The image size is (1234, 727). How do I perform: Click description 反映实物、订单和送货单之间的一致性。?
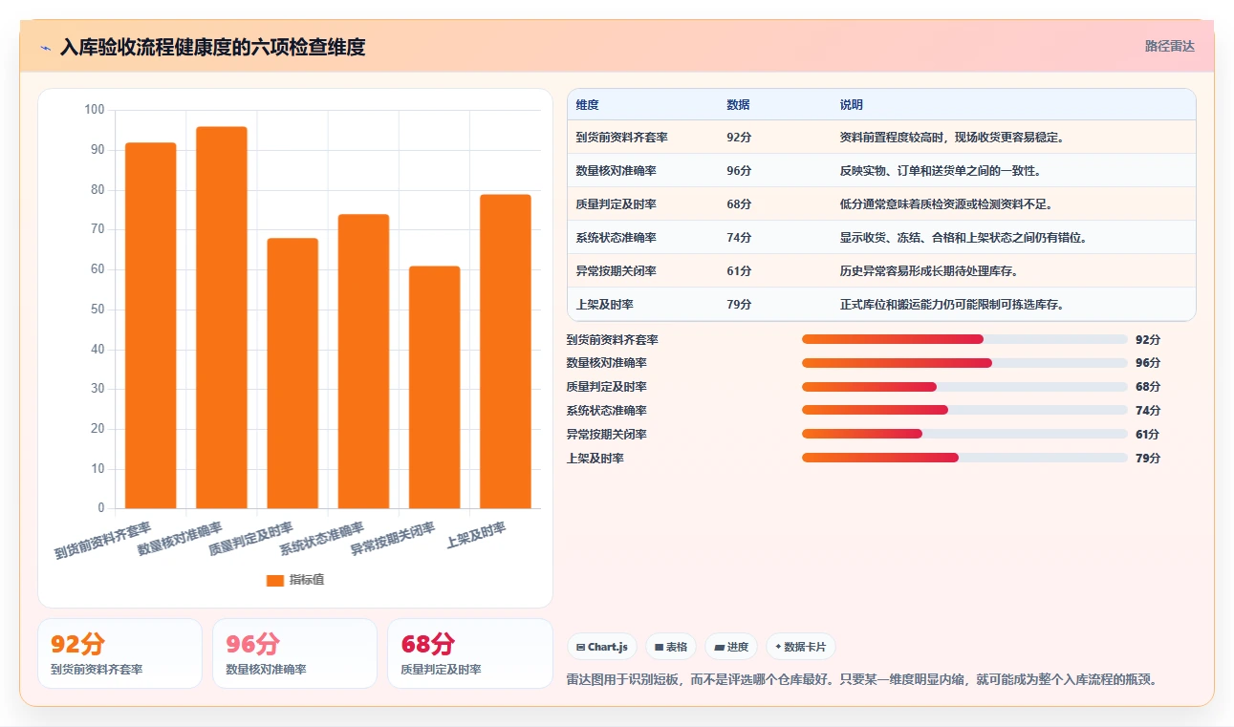(x=941, y=171)
